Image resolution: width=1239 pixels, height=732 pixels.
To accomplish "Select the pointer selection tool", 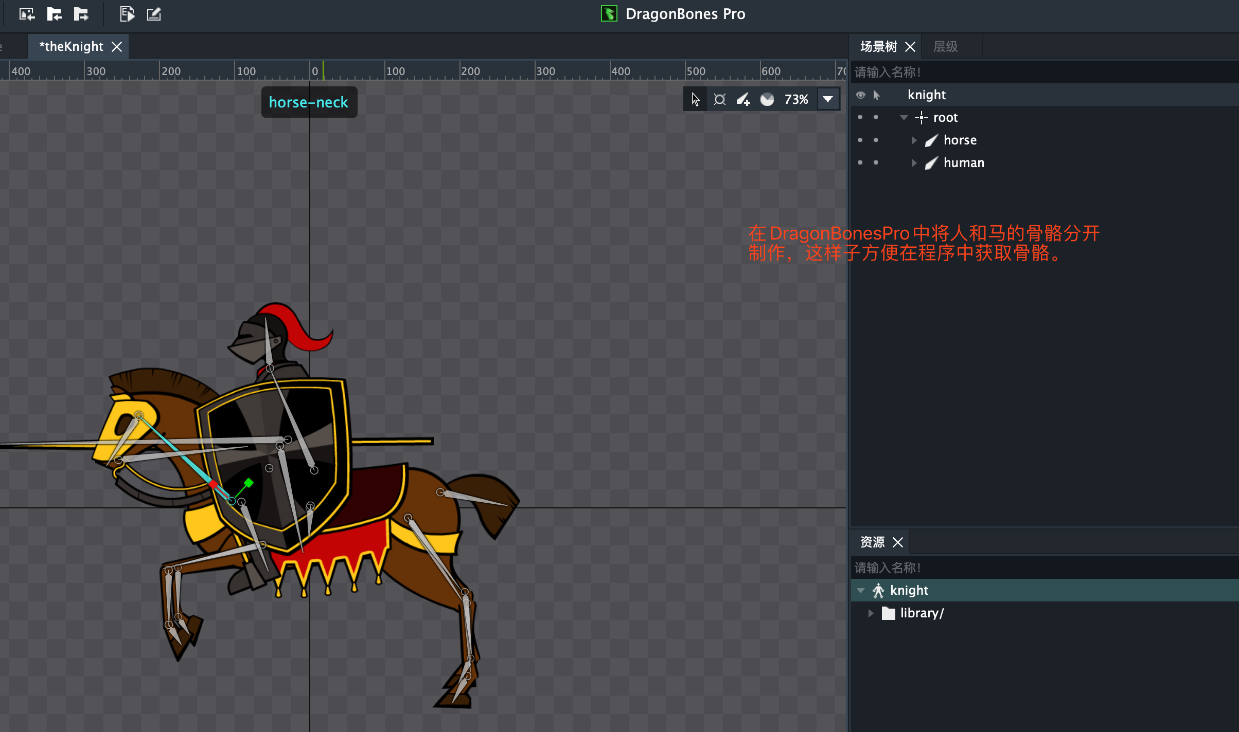I will [695, 99].
